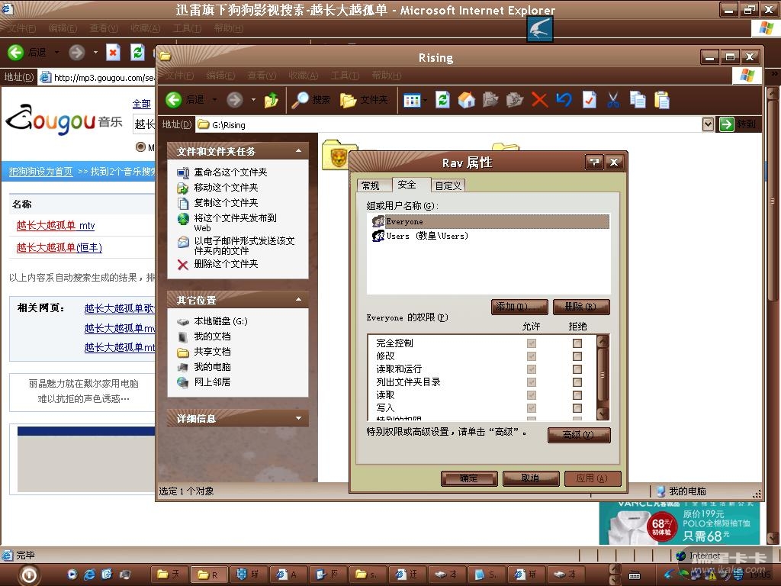
Task: Click the help question mark in Rav properties
Action: pos(593,162)
